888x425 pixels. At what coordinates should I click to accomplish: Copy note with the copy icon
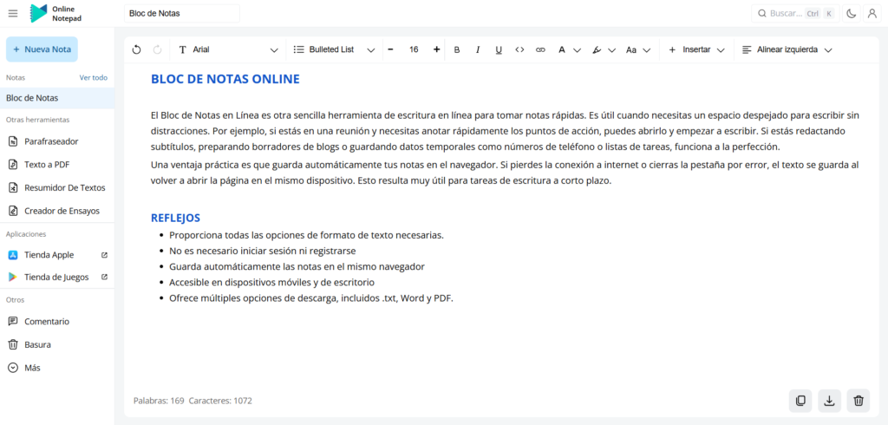(800, 401)
